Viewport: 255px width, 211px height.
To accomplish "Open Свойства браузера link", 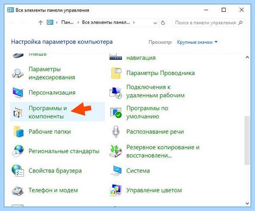I will [x=55, y=171].
